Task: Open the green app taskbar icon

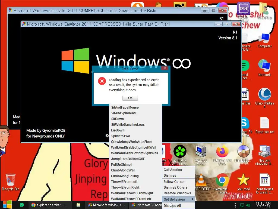Action: (22, 205)
